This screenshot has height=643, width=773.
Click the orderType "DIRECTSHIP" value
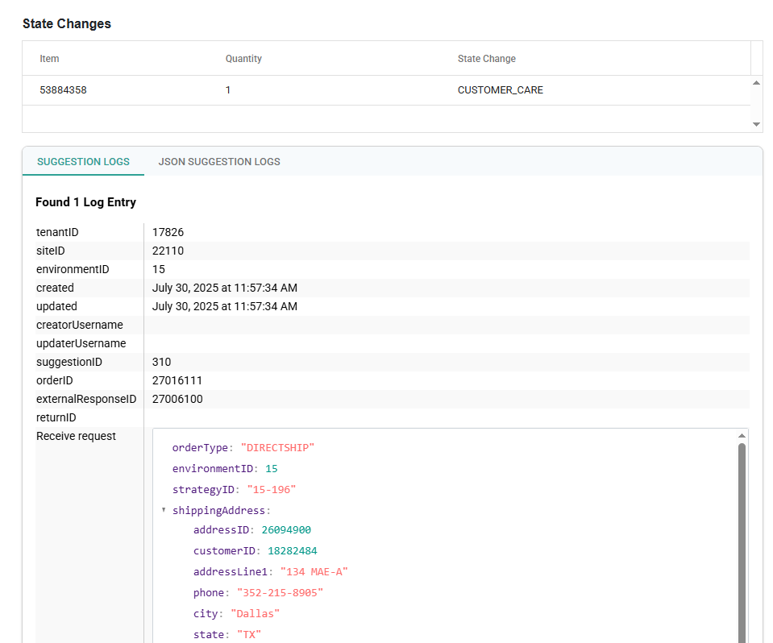click(x=277, y=448)
